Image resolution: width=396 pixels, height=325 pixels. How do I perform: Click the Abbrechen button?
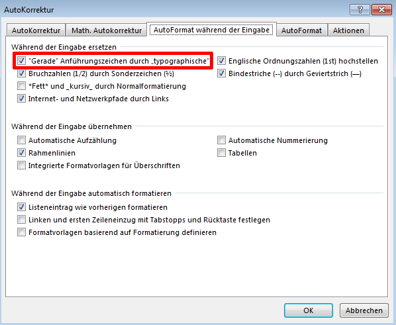(364, 310)
